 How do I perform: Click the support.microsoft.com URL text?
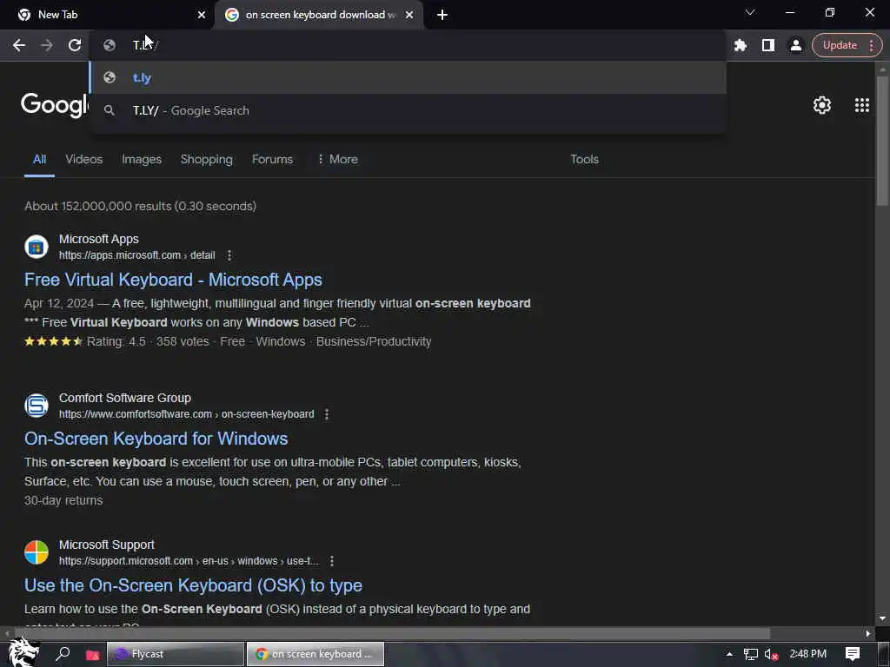pyautogui.click(x=189, y=561)
